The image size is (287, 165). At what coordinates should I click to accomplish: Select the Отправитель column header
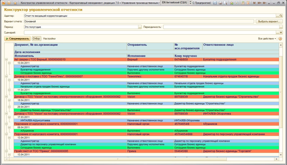pyautogui.click(x=150, y=47)
